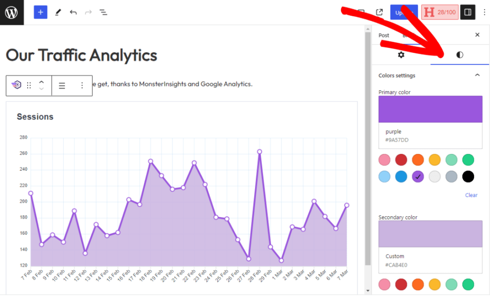Open the block inserter with the plus icon
Image resolution: width=490 pixels, height=297 pixels.
(40, 12)
